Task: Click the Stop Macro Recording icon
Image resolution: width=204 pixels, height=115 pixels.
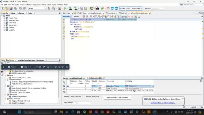Action: point(133,17)
